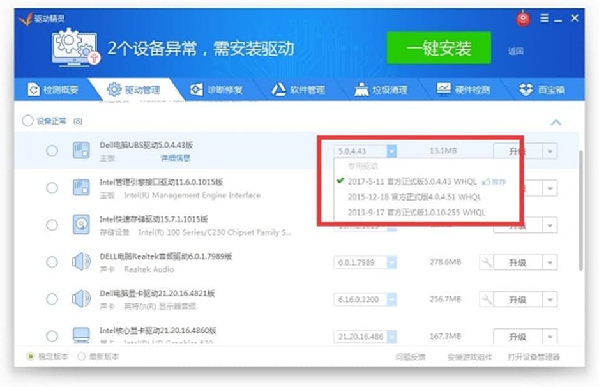Click the monitor icon for Intel核心显卡驱动

point(81,335)
